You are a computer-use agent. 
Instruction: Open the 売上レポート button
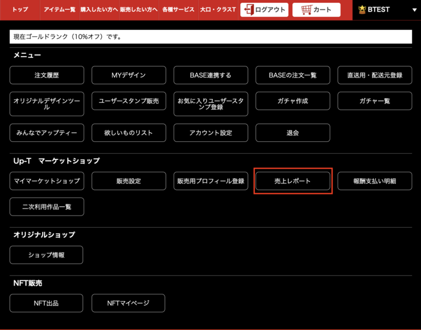pos(293,181)
